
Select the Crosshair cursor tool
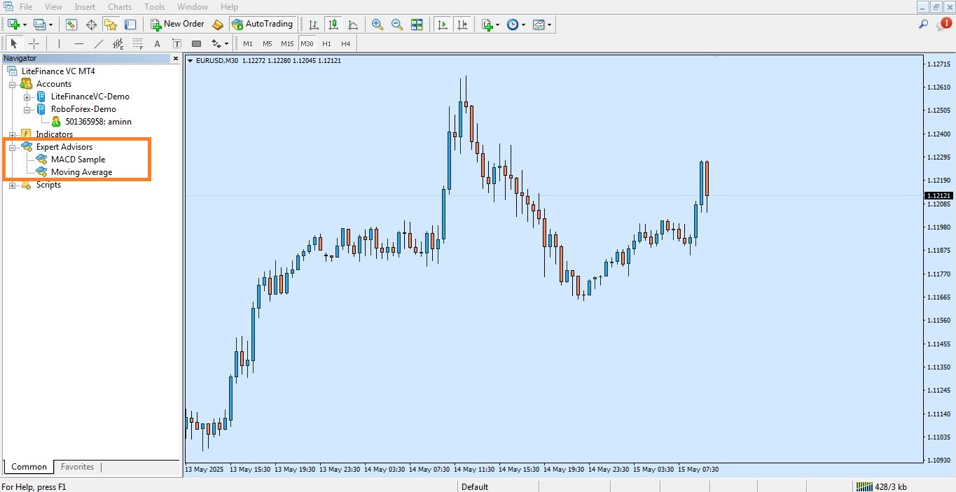tap(34, 43)
